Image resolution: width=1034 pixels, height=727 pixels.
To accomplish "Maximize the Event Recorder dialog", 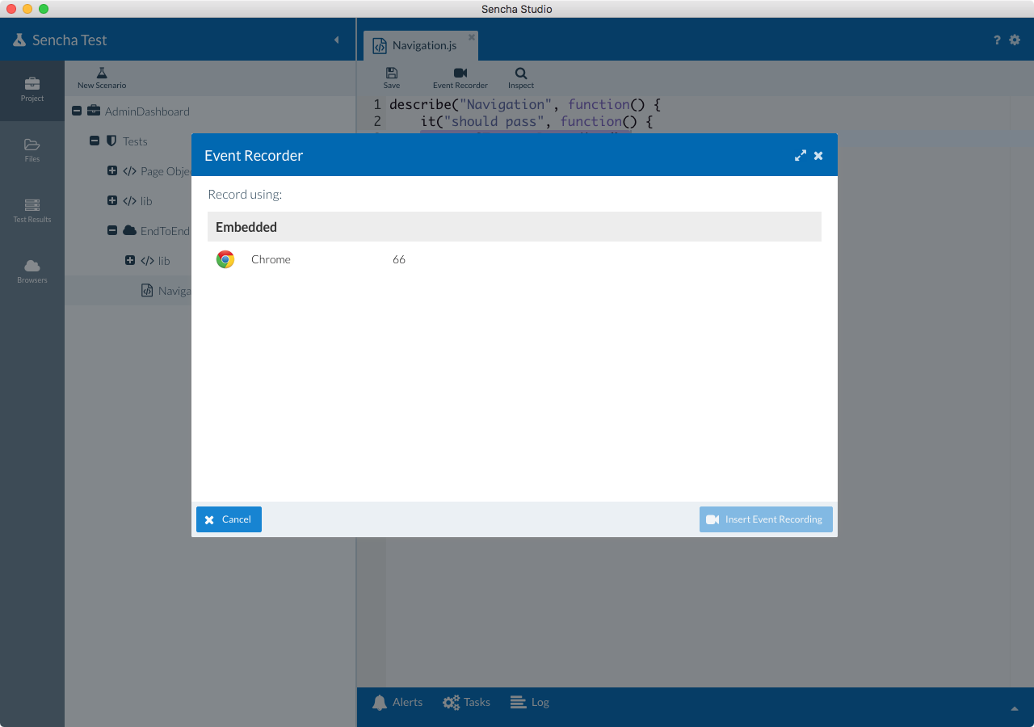I will pos(801,156).
